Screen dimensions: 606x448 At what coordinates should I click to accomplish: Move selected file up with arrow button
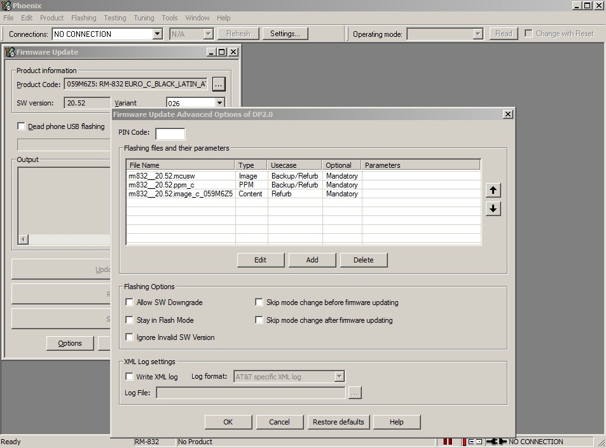click(493, 190)
